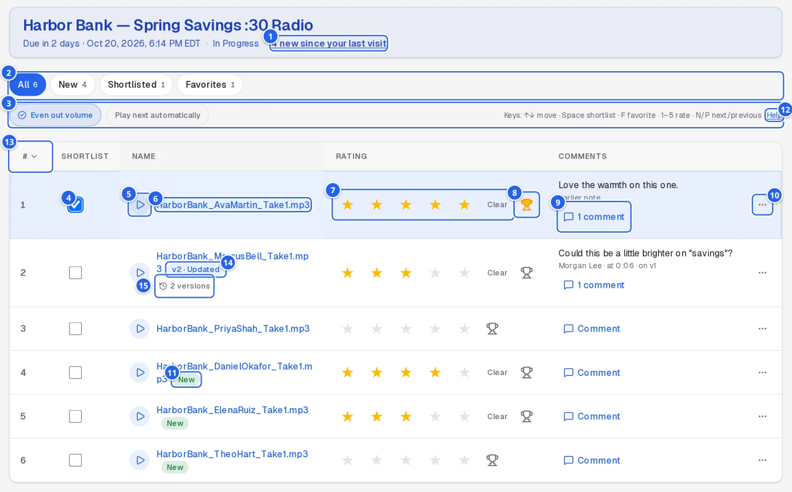
Task: Shortlist the PriyaShah take checkbox
Action: tap(75, 328)
